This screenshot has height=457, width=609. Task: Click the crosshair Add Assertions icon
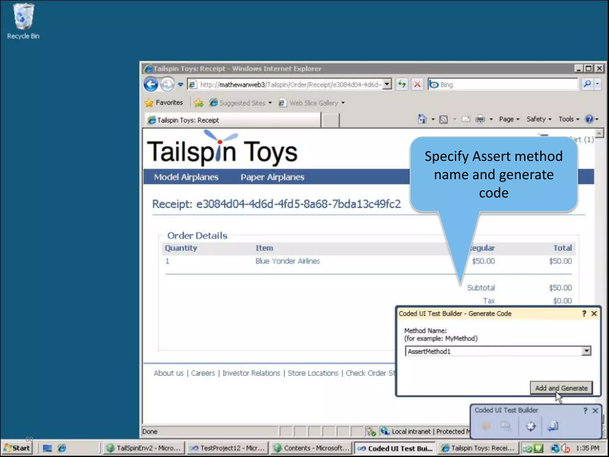[531, 426]
